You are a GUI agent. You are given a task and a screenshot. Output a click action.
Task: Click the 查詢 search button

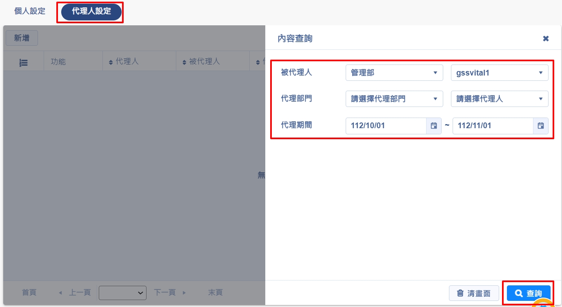pos(529,293)
